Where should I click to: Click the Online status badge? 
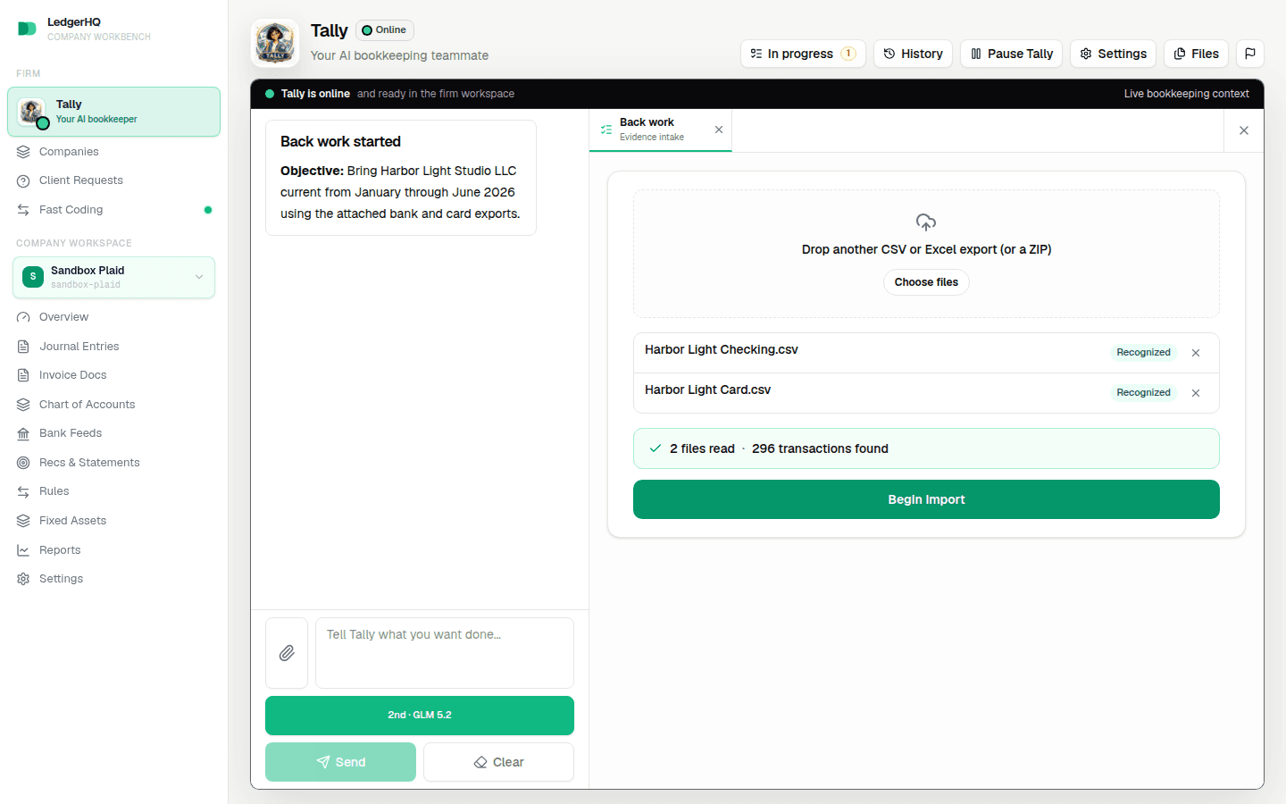[x=385, y=30]
